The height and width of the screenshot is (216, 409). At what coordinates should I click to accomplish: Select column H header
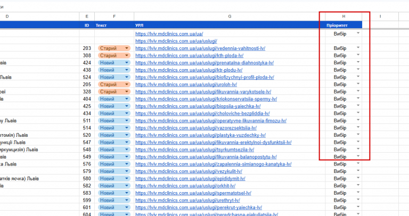[x=343, y=16]
